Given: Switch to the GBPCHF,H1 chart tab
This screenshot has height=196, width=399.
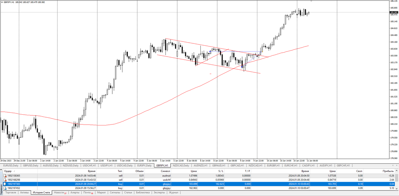Looking at the screenshot, I should pyautogui.click(x=343, y=165).
